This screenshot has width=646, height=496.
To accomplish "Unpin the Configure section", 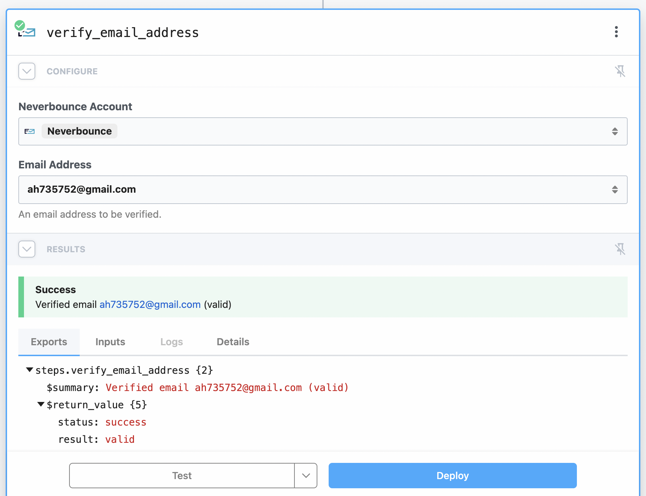I will point(621,71).
